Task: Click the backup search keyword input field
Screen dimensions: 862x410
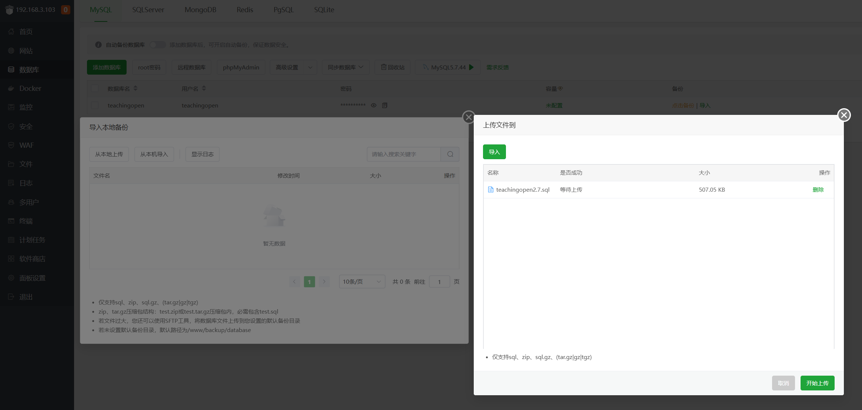Action: (403, 154)
